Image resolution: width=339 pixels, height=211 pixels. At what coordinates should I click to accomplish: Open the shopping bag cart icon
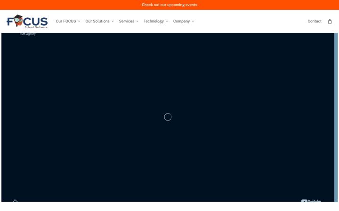(x=330, y=21)
